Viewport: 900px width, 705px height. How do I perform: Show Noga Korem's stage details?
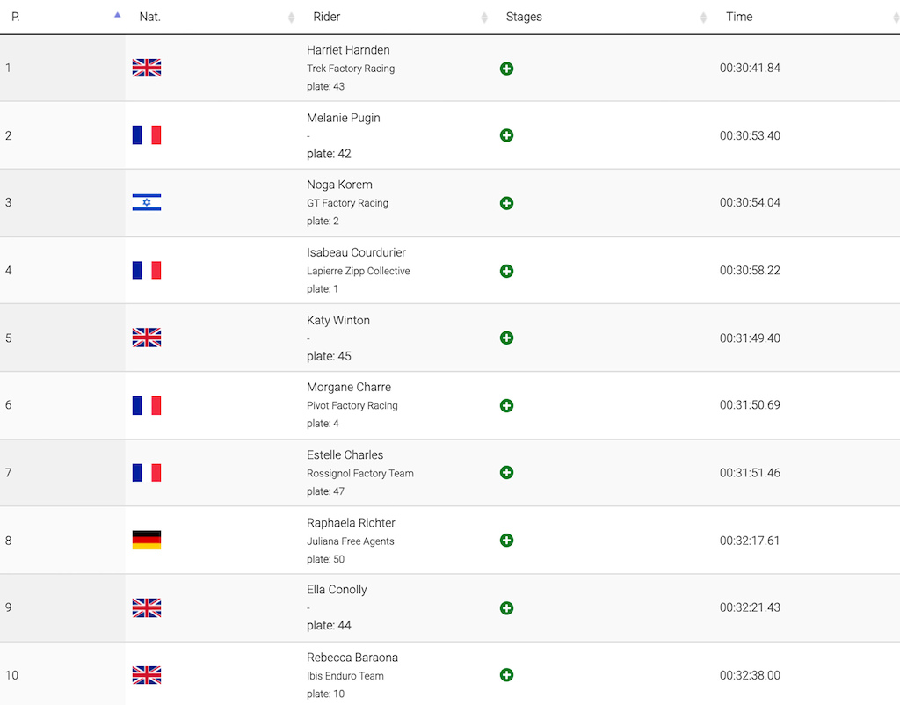[506, 203]
